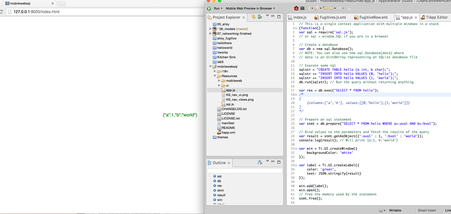Select app.js in the Resources folder
451x214 pixels.
[x=229, y=90]
